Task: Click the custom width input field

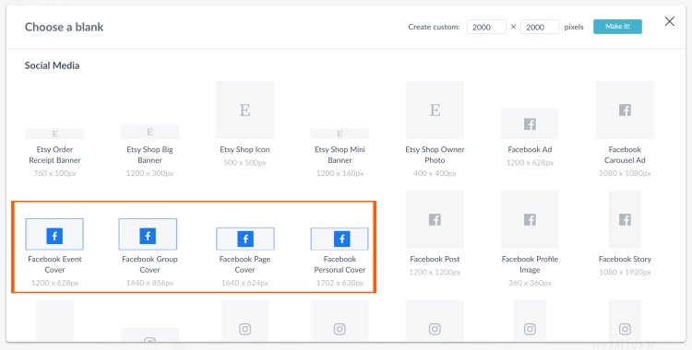Action: pos(486,27)
